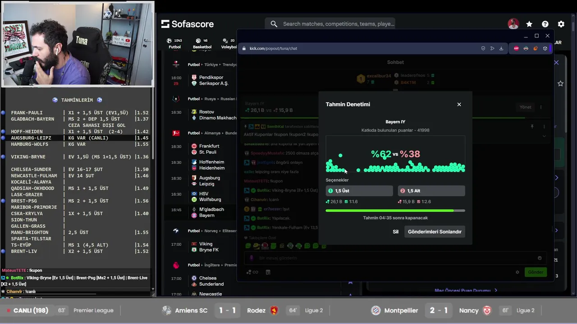Click the İngiltere Premier League icon

click(176, 265)
